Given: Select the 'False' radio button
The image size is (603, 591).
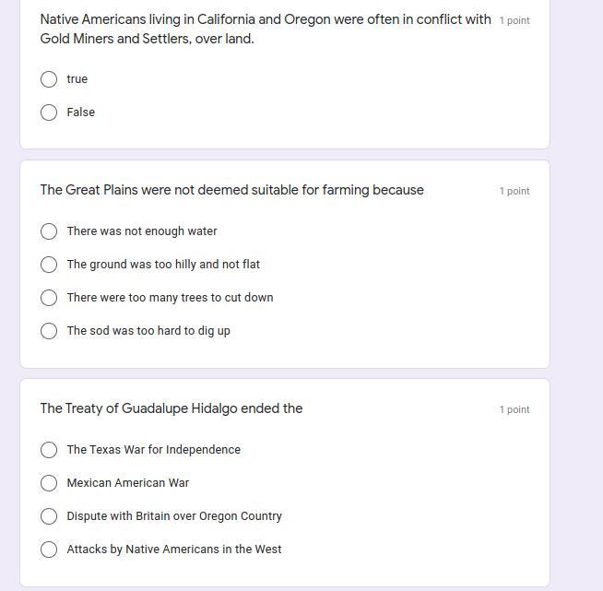Looking at the screenshot, I should pyautogui.click(x=49, y=112).
